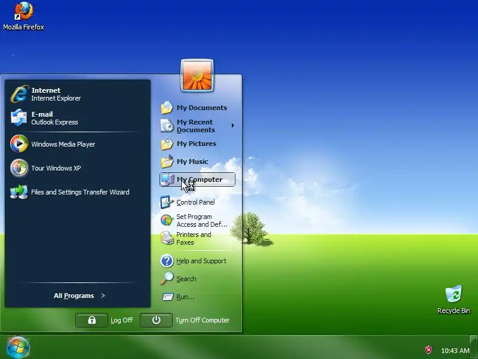Click the Outlook Express envelope icon
The height and width of the screenshot is (359, 478).
[x=19, y=118]
